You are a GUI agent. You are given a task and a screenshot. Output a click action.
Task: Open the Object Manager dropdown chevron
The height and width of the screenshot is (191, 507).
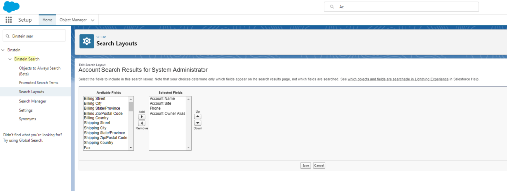tap(93, 20)
